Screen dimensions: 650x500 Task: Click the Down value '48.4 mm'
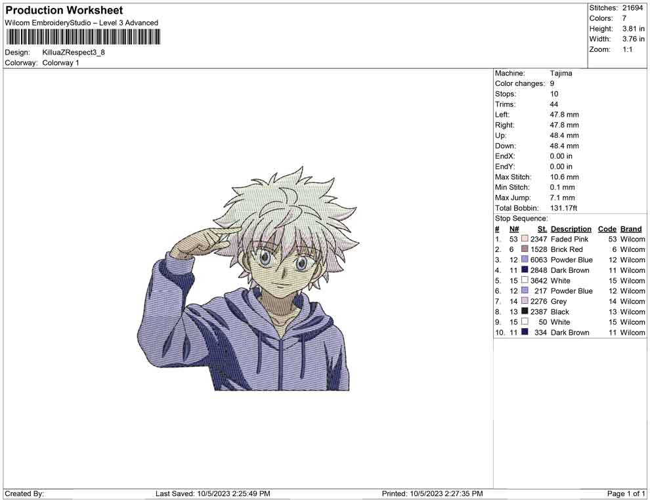564,146
